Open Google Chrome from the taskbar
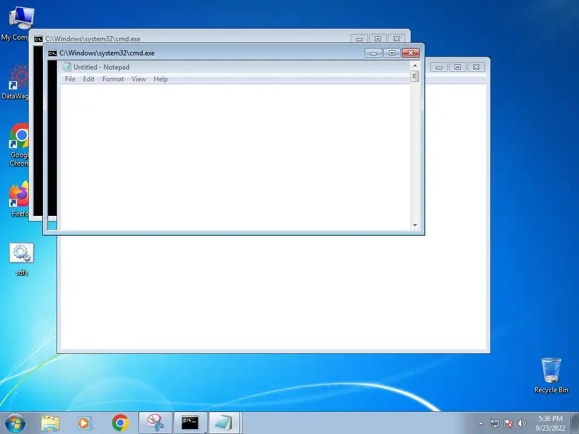Screen dimensions: 579x434 pos(120,423)
